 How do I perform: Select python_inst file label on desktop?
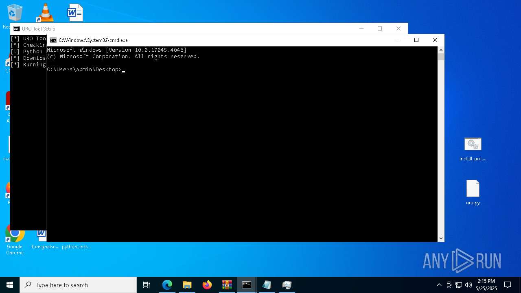76,247
